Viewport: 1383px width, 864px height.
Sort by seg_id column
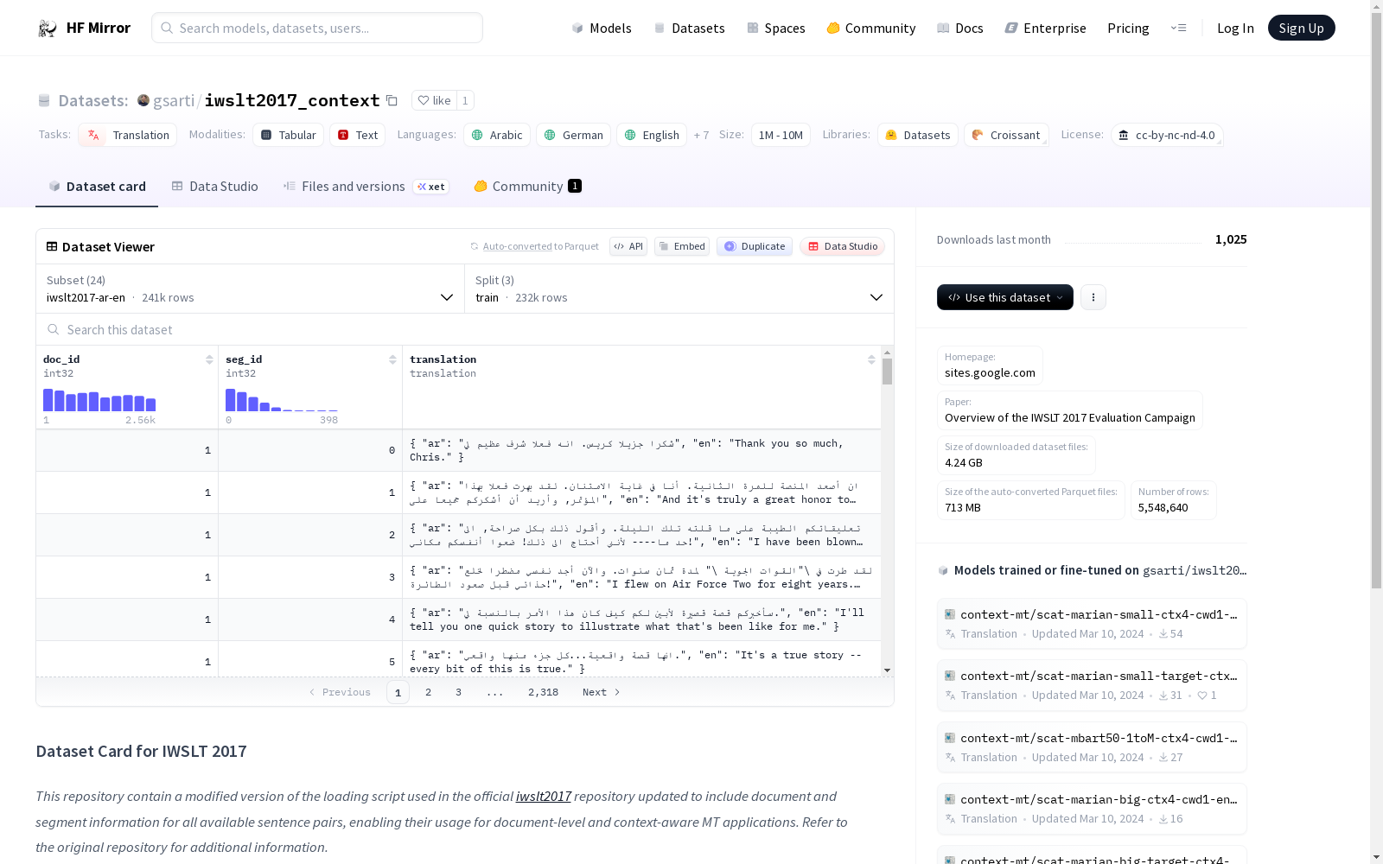click(x=392, y=359)
